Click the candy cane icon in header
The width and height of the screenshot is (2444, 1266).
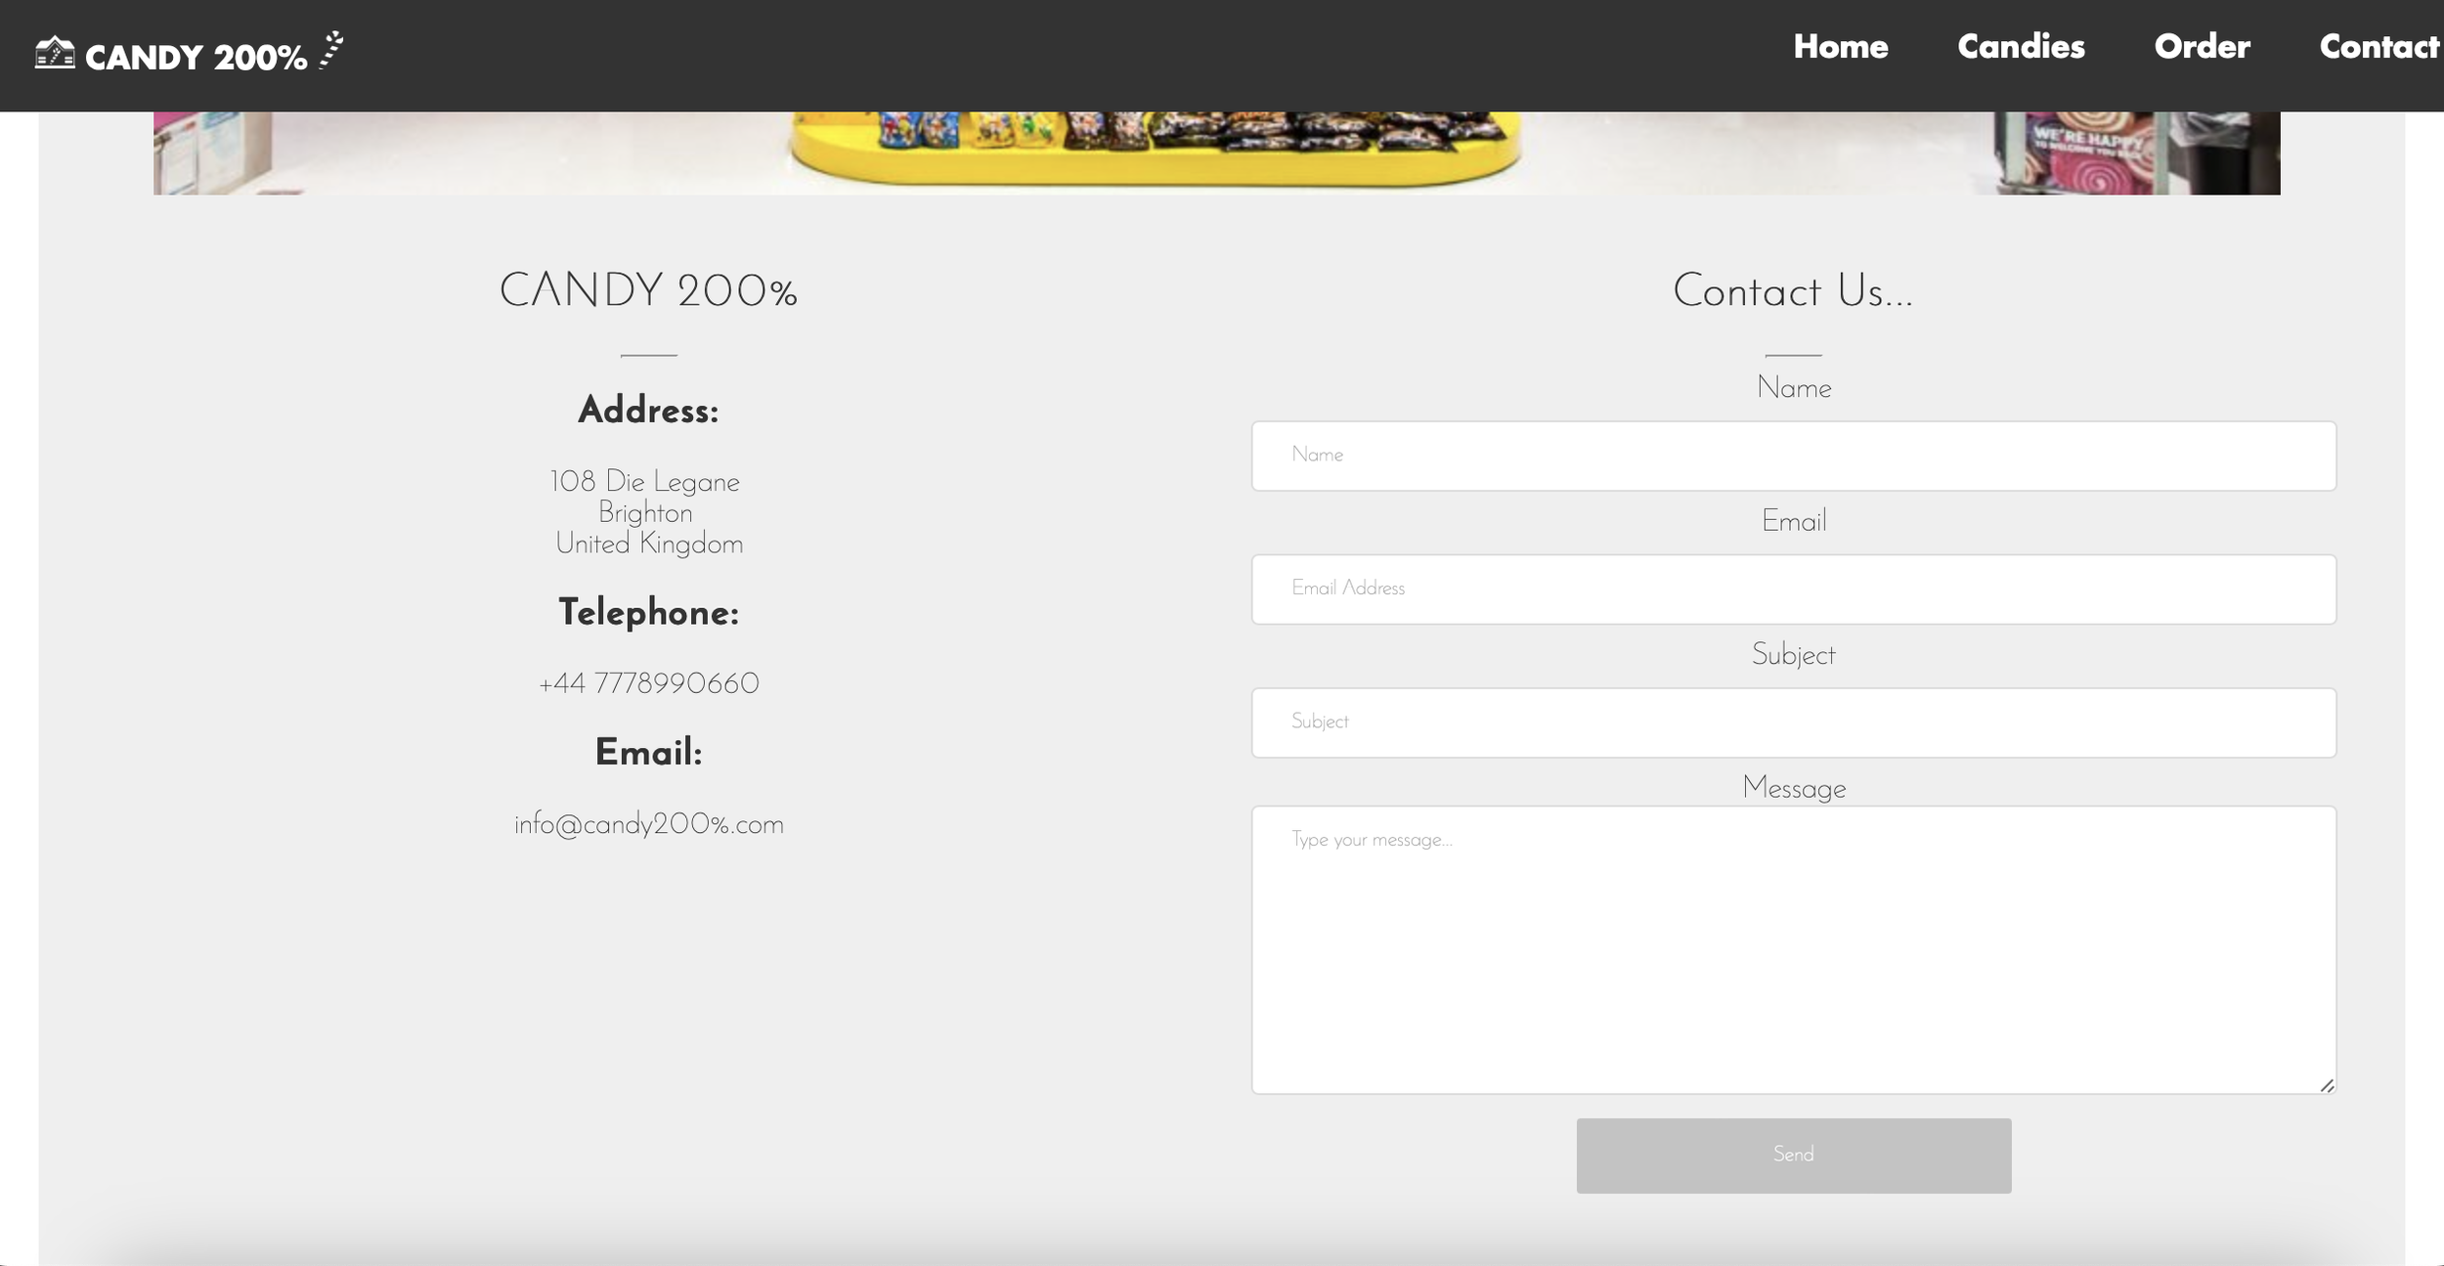coord(331,50)
